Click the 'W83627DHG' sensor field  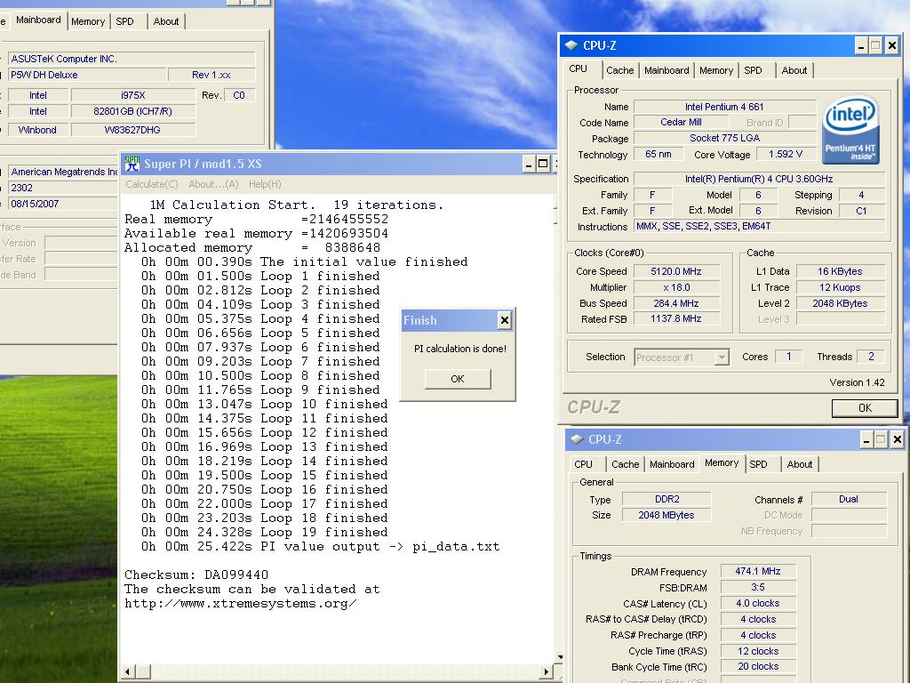tap(133, 130)
